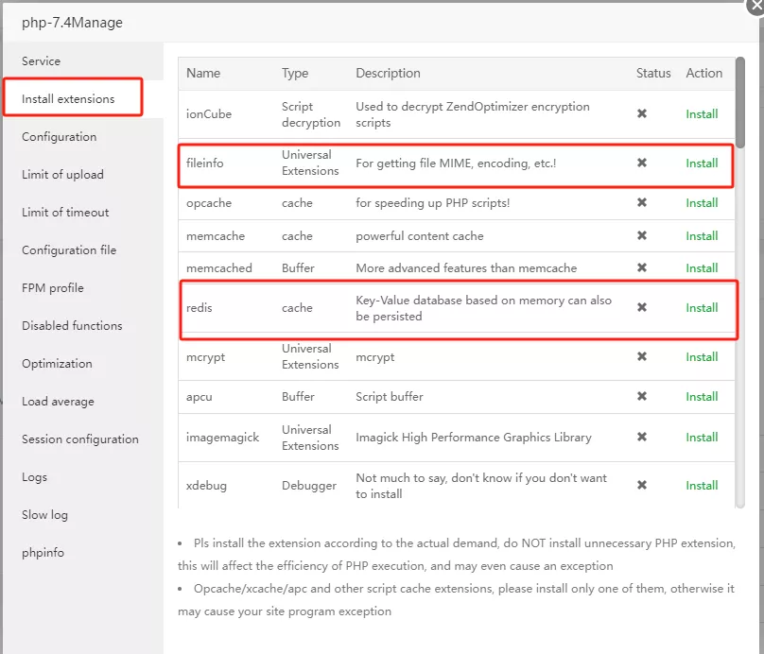Screen dimensions: 764x654
Task: Install the mcrypt extension
Action: click(702, 357)
